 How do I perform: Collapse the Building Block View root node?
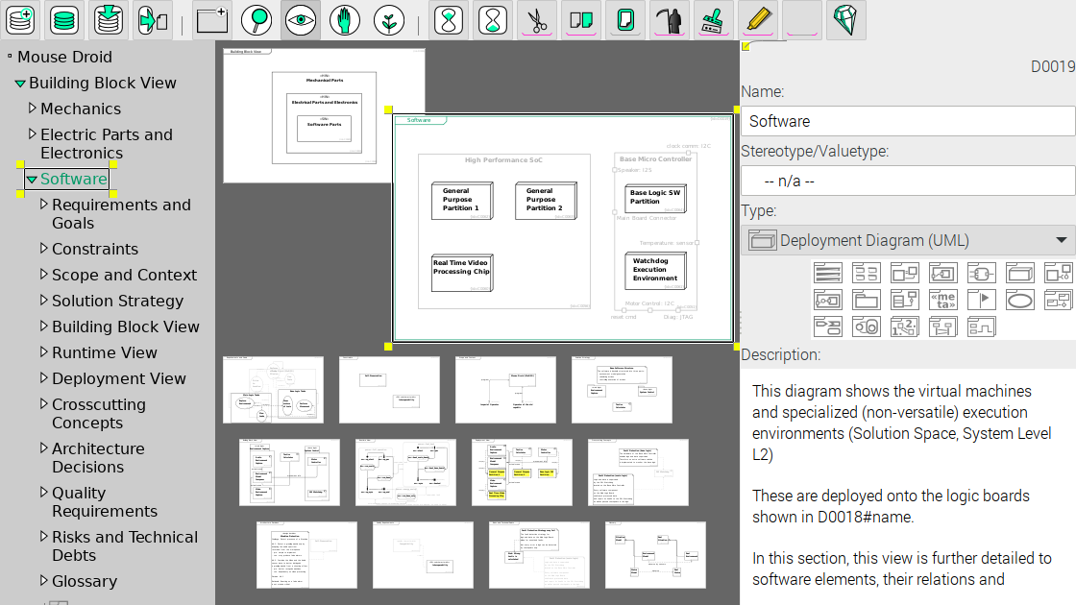[x=20, y=84]
